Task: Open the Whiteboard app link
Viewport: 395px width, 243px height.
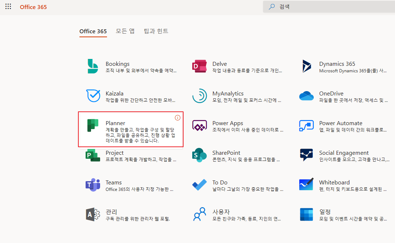Action: tap(334, 182)
